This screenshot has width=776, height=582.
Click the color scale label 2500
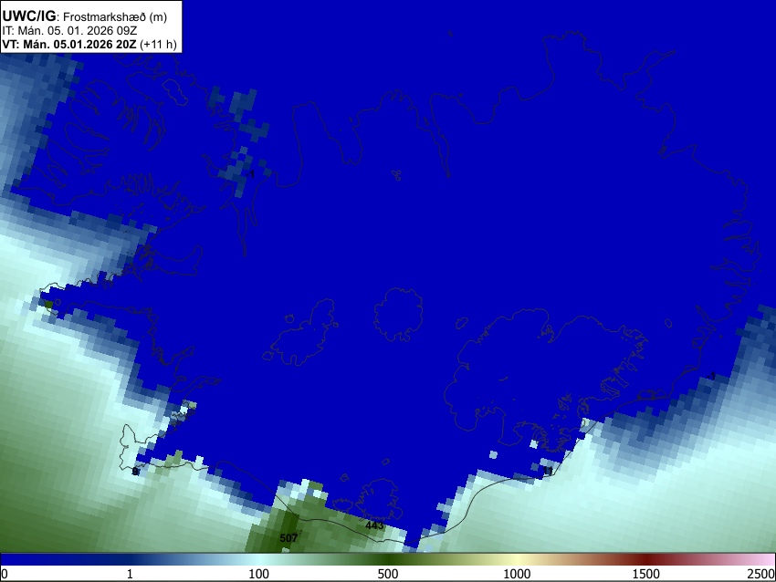coord(761,574)
